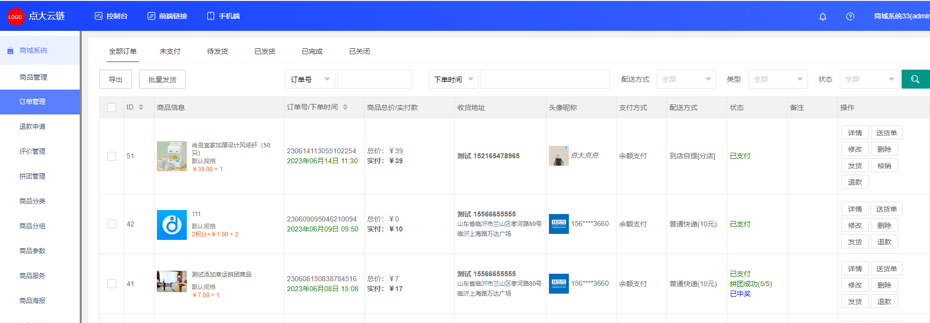This screenshot has height=323, width=930.
Task: Open 退款申请 in sidebar
Action: pyautogui.click(x=40, y=126)
